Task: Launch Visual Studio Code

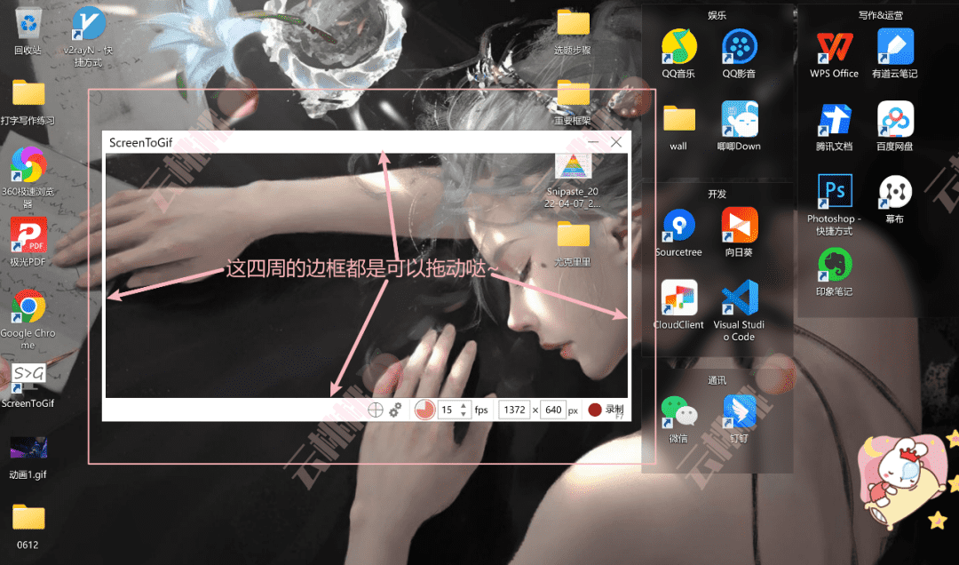Action: click(x=740, y=298)
